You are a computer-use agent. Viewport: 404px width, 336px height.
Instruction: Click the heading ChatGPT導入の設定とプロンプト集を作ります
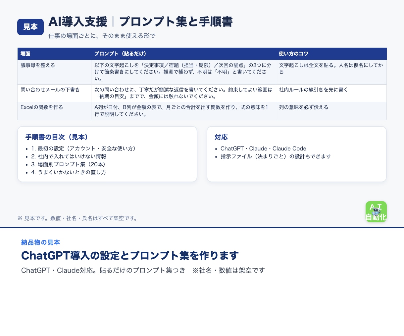click(x=130, y=256)
